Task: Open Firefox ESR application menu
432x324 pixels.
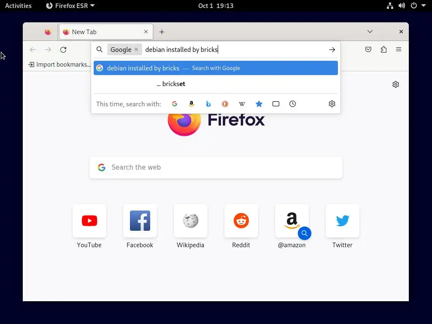Action: click(70, 6)
